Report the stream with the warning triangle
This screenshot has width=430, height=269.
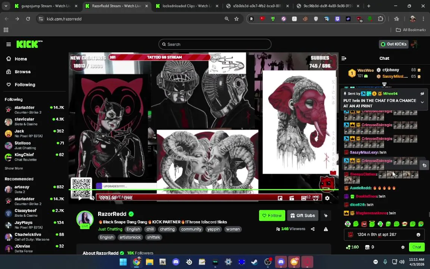326,229
